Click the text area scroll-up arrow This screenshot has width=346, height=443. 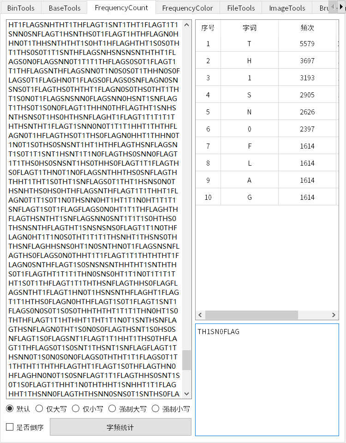coord(186,25)
